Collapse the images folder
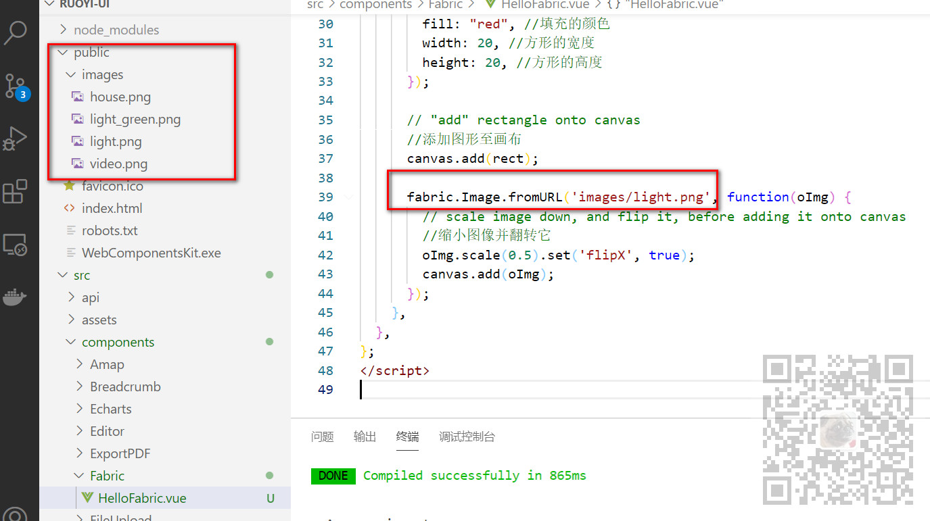930x521 pixels. (x=71, y=74)
